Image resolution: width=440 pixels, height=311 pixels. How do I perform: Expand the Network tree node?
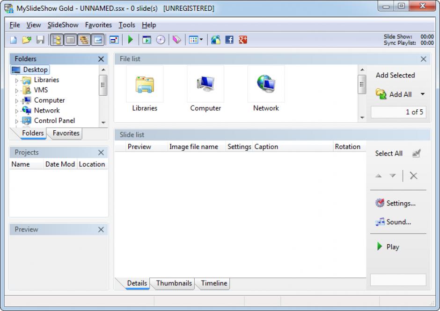tap(16, 111)
